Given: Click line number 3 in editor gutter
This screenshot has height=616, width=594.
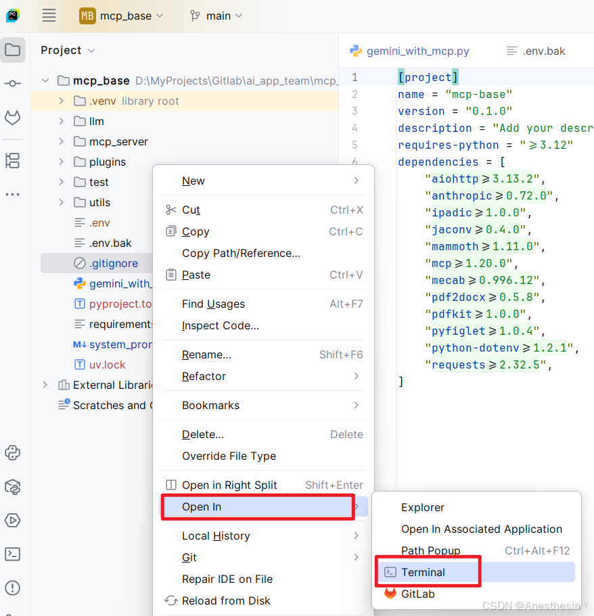Looking at the screenshot, I should 355,111.
